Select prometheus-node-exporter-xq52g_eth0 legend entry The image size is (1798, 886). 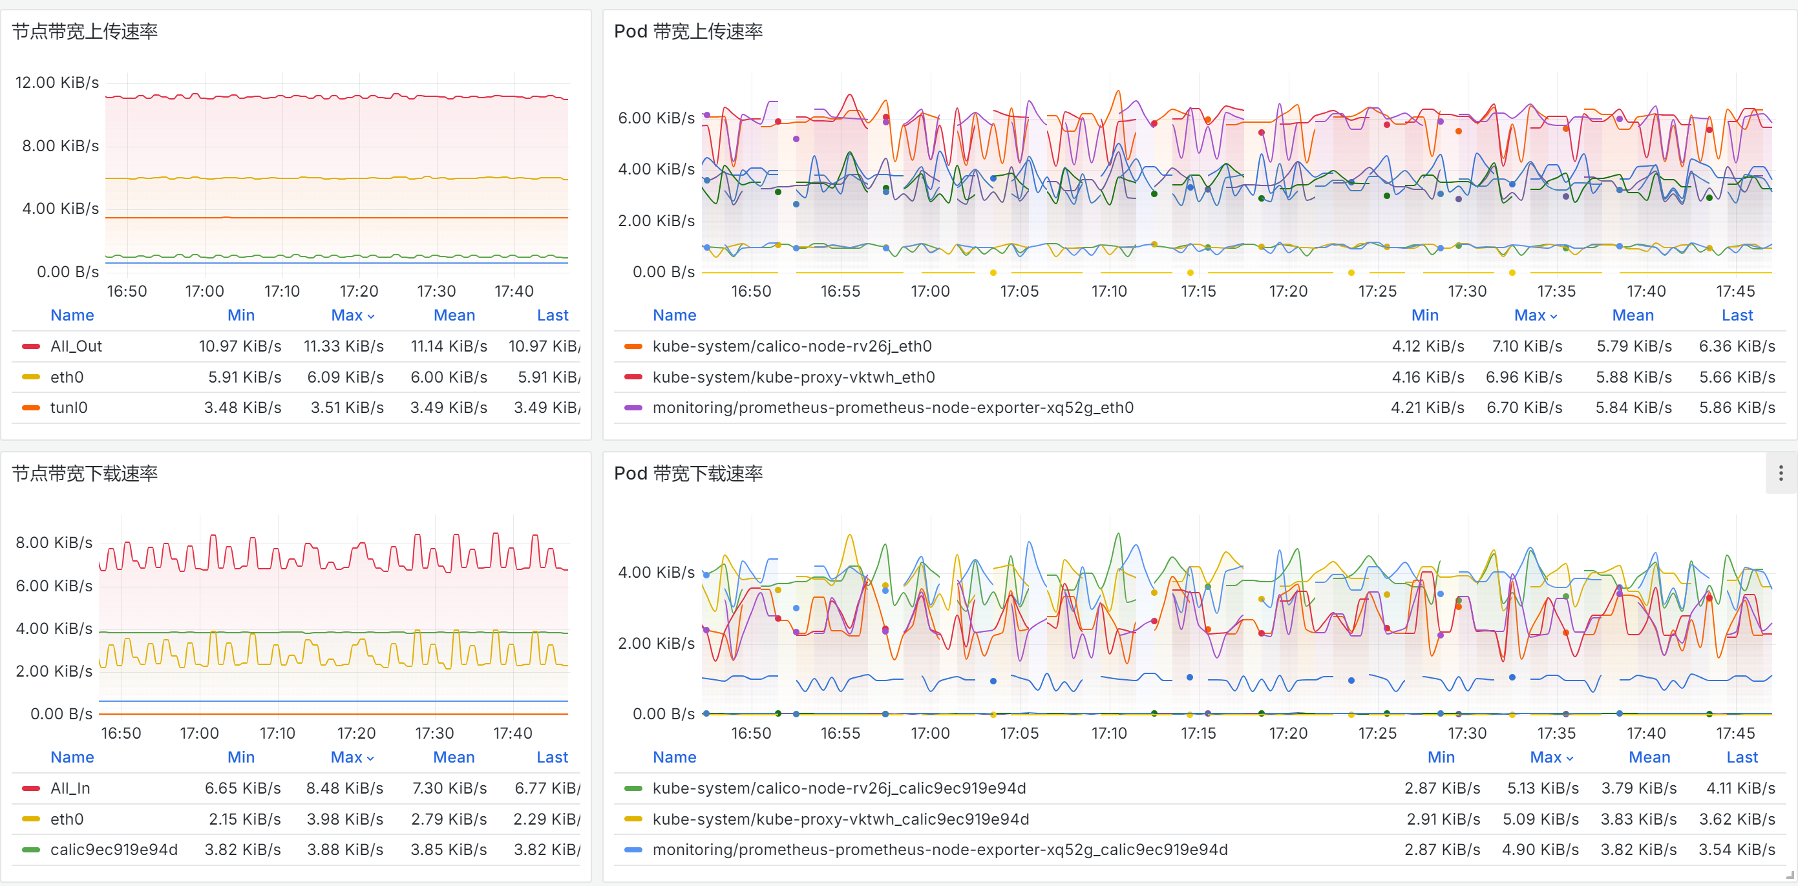coord(892,408)
